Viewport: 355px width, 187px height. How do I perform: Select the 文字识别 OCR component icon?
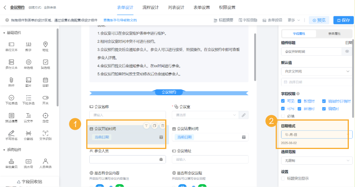[45, 133]
